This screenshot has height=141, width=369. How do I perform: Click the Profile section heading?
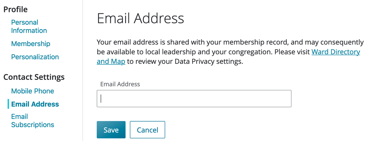[x=15, y=9]
